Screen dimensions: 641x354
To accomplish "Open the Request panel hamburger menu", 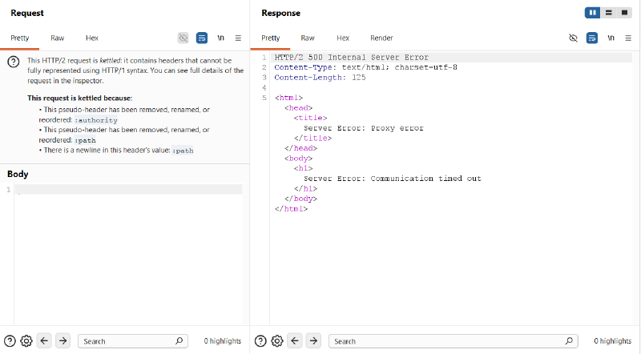I will [238, 38].
